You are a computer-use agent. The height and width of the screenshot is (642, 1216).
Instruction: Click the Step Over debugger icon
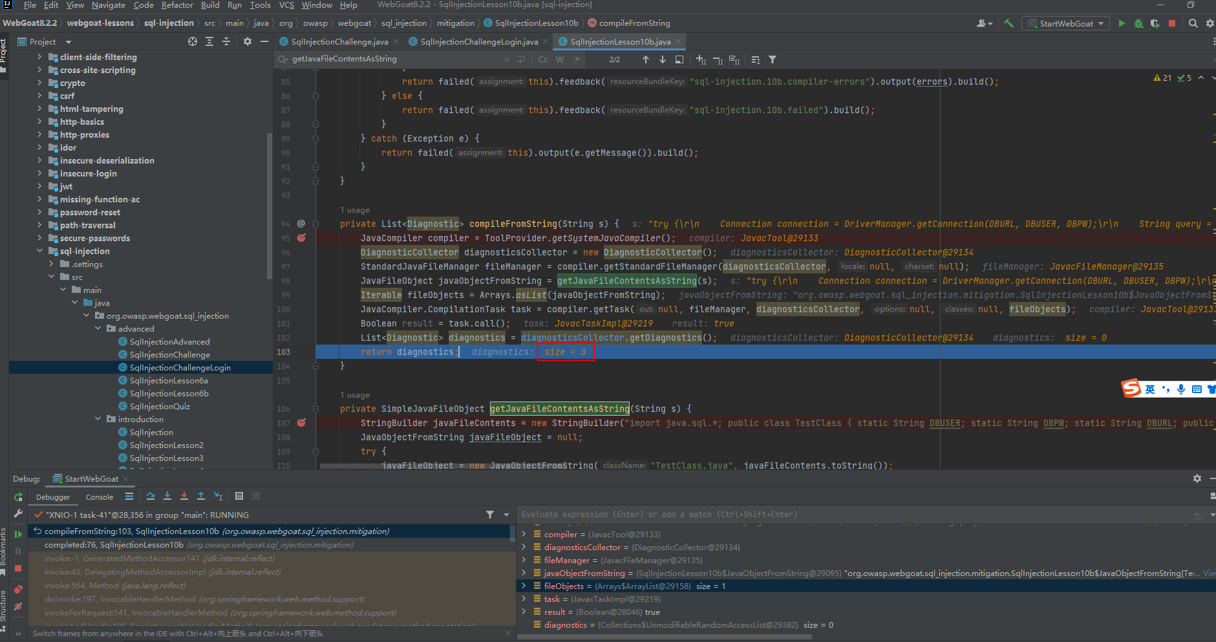(x=151, y=496)
